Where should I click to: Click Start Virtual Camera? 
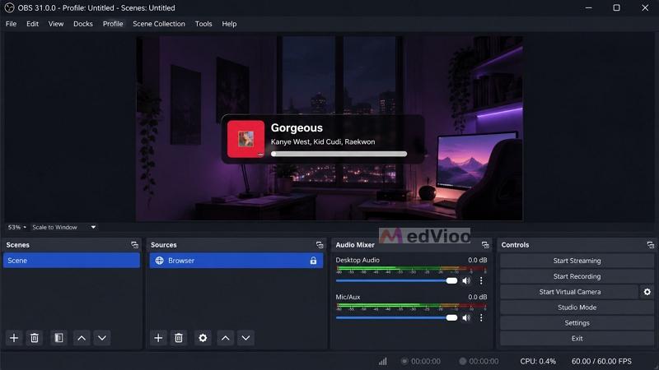tap(569, 292)
